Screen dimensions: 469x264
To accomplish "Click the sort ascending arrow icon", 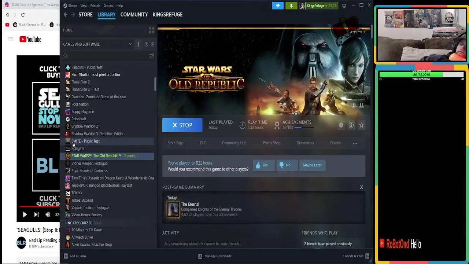I will 139,44.
